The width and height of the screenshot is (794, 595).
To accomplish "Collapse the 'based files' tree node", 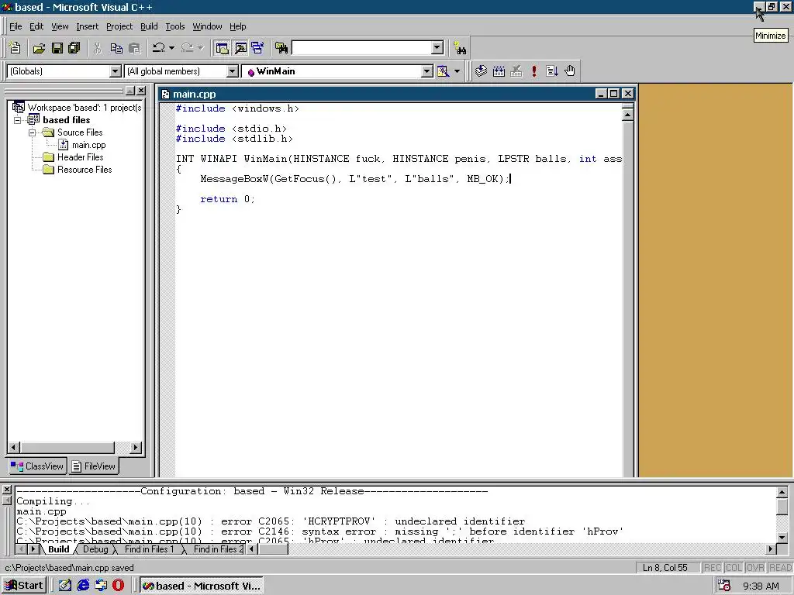I will click(x=18, y=120).
